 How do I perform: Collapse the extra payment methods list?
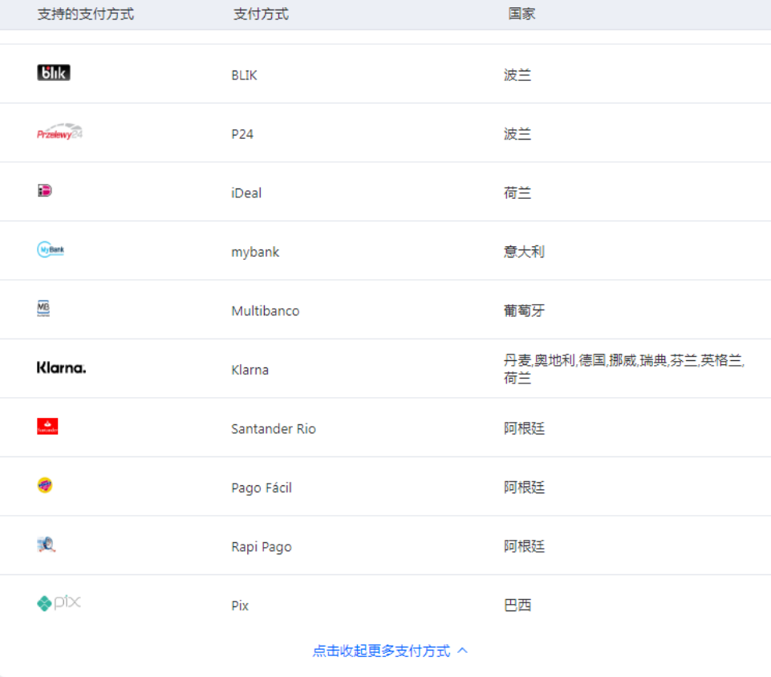pos(383,651)
